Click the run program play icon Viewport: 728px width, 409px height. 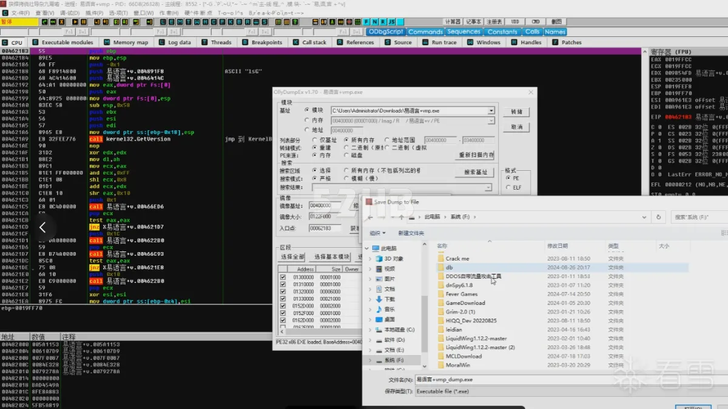pyautogui.click(x=75, y=22)
